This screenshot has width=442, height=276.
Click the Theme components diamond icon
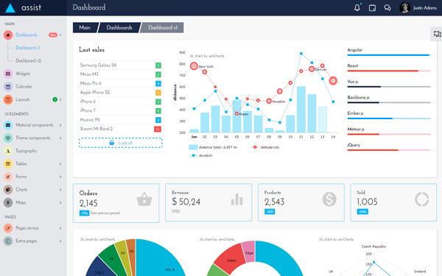pyautogui.click(x=8, y=138)
